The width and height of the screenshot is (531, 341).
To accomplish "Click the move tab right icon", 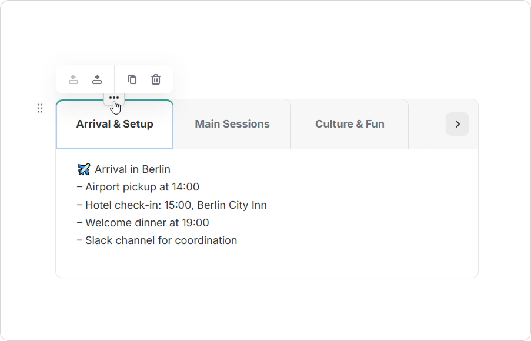I will click(97, 79).
